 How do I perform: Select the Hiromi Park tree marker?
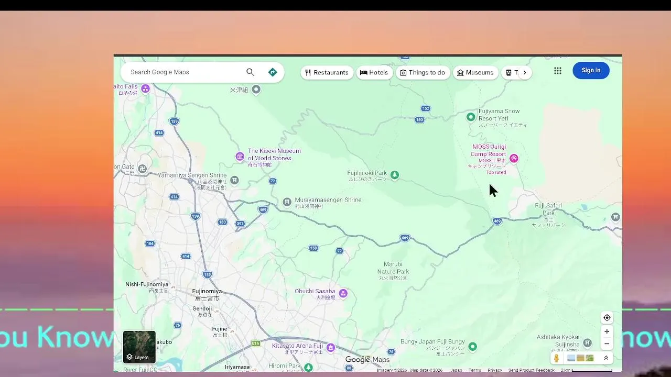click(x=308, y=367)
